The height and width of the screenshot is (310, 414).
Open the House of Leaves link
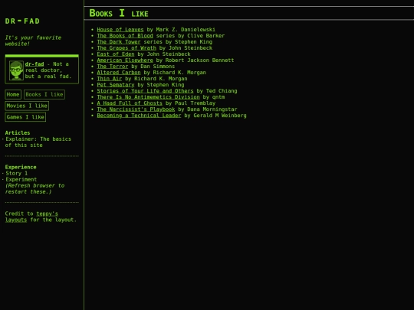(x=120, y=30)
